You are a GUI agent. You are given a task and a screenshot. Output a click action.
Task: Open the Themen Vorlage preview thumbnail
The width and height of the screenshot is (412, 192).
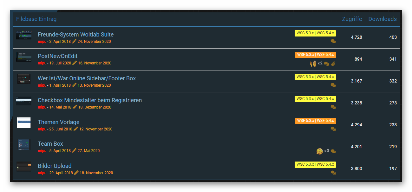pyautogui.click(x=24, y=122)
